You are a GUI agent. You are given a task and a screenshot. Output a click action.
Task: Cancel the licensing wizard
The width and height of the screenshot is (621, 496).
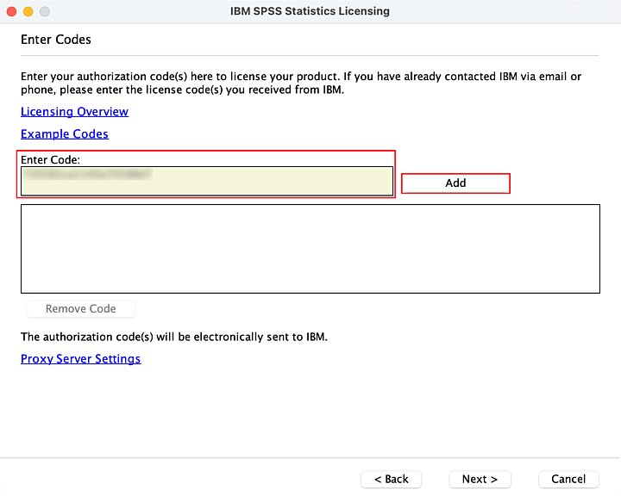point(568,480)
